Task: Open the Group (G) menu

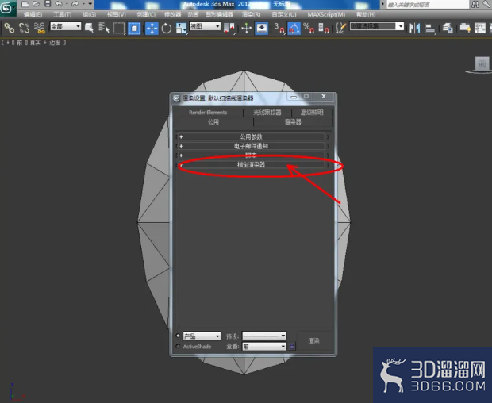Action: 89,14
